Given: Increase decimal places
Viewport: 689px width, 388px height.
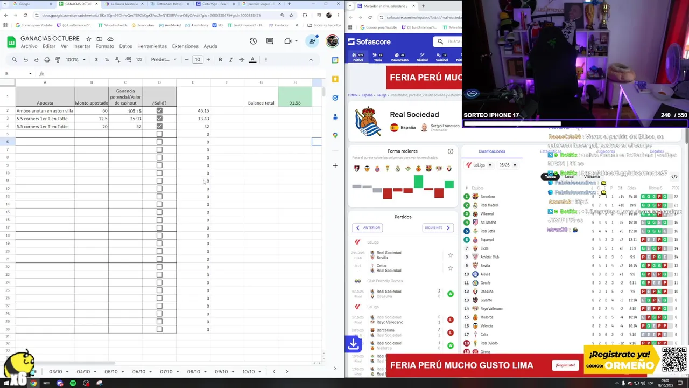Looking at the screenshot, I should coord(128,60).
